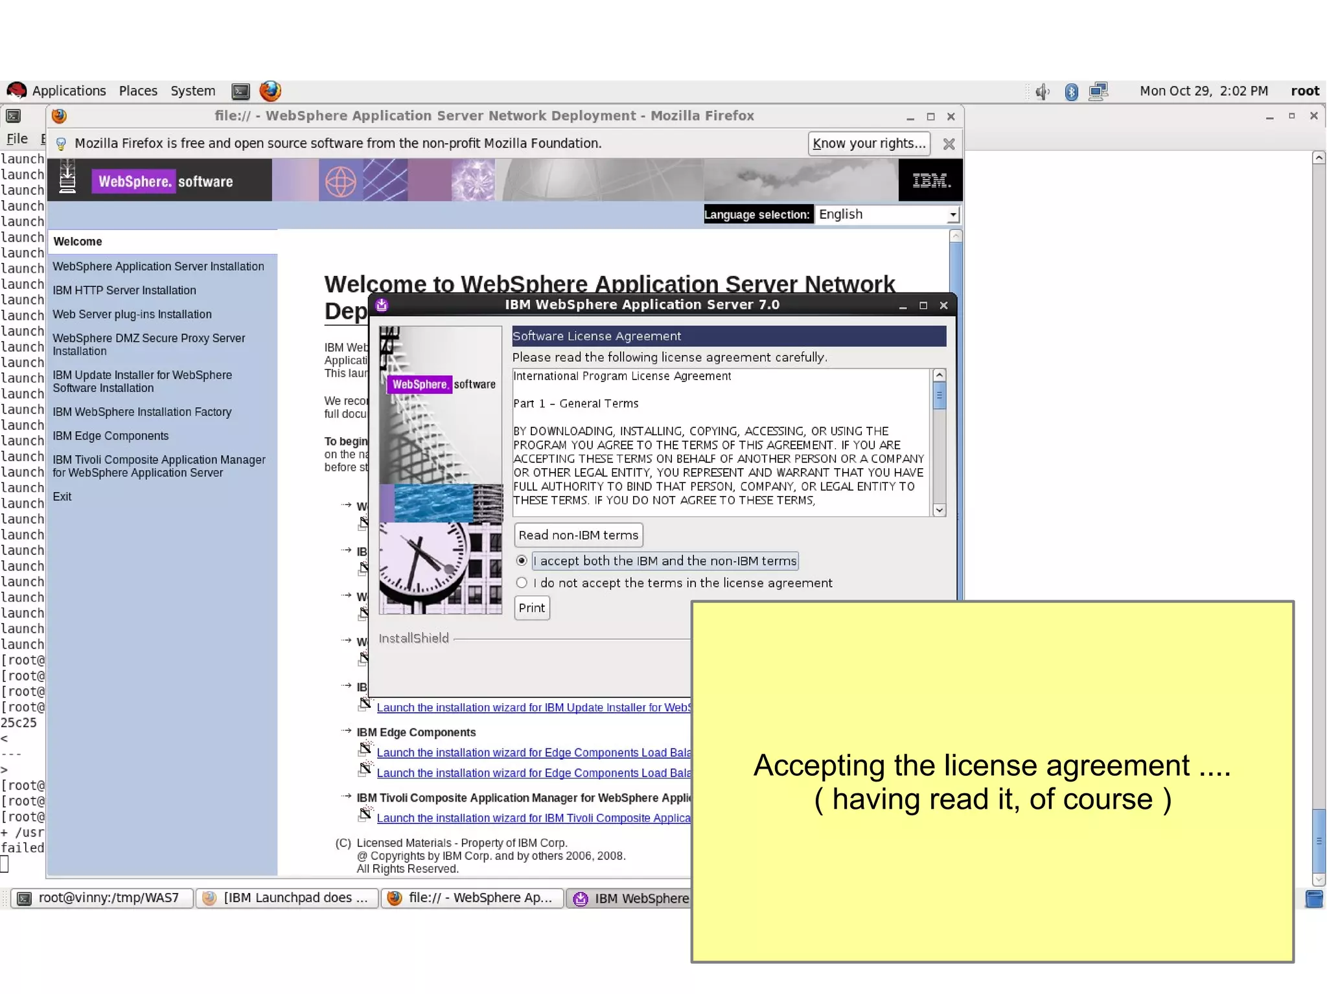The image size is (1327, 994).
Task: Click the Print button in license dialog
Action: coord(531,608)
